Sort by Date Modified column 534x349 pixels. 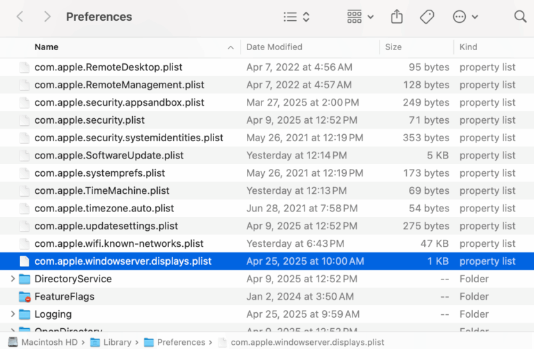point(274,47)
